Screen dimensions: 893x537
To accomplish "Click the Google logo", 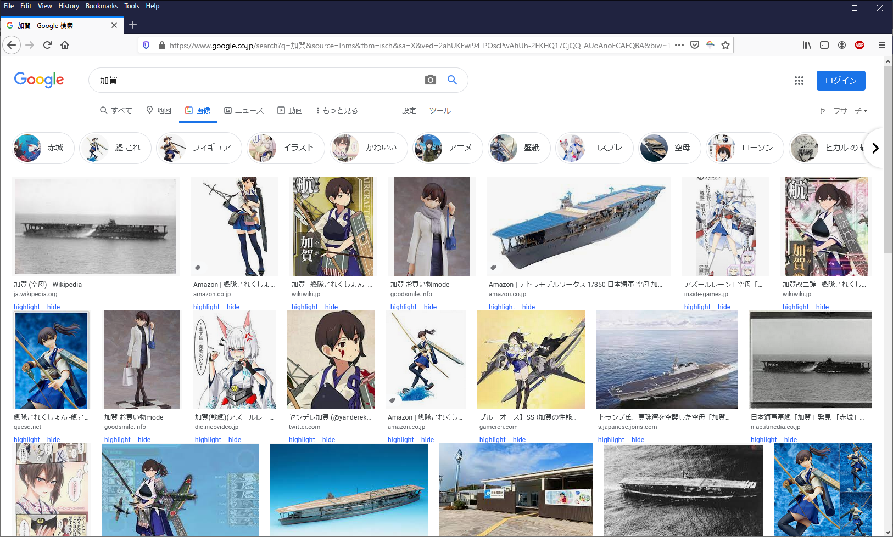I will (x=39, y=80).
